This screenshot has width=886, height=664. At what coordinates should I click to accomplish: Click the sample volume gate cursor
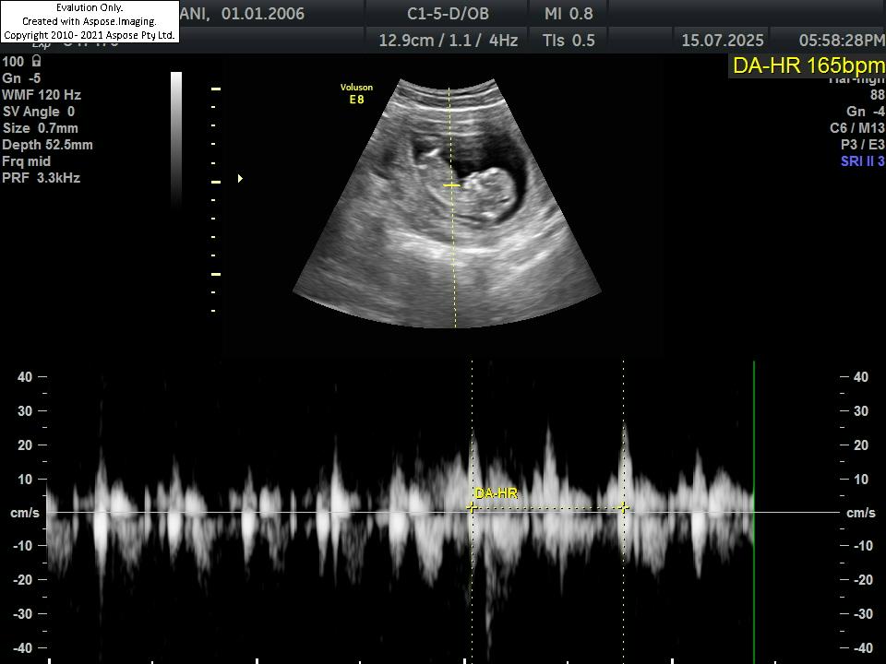450,185
